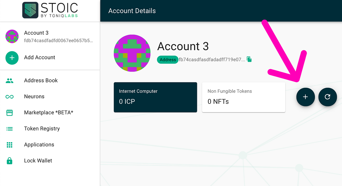Click the Add Account sidebar option
The height and width of the screenshot is (186, 342).
pyautogui.click(x=39, y=57)
